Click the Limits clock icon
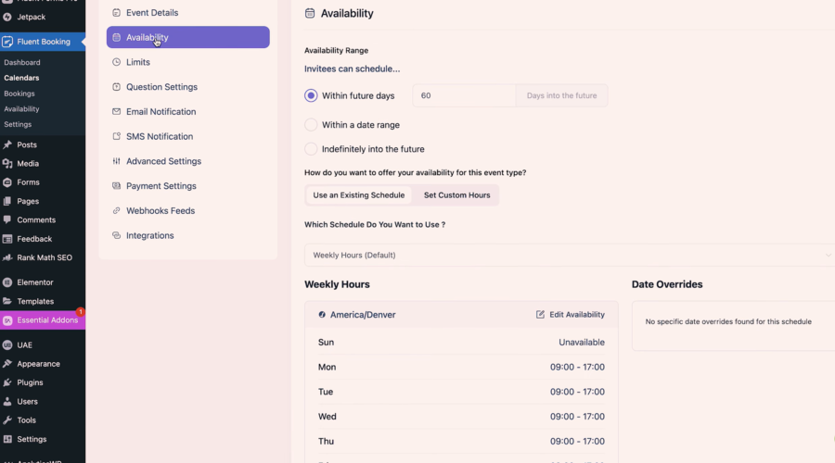This screenshot has height=463, width=835. click(116, 62)
